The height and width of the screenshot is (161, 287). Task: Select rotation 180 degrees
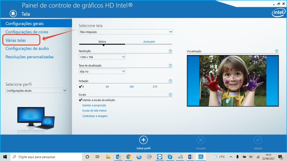[x=131, y=87]
